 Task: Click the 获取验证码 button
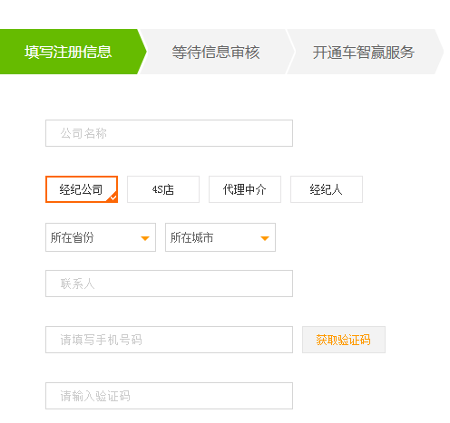344,340
